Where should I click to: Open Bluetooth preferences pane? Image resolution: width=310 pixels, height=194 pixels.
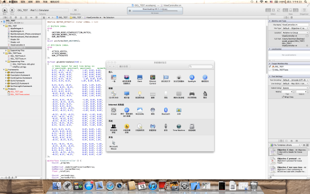click(x=166, y=110)
